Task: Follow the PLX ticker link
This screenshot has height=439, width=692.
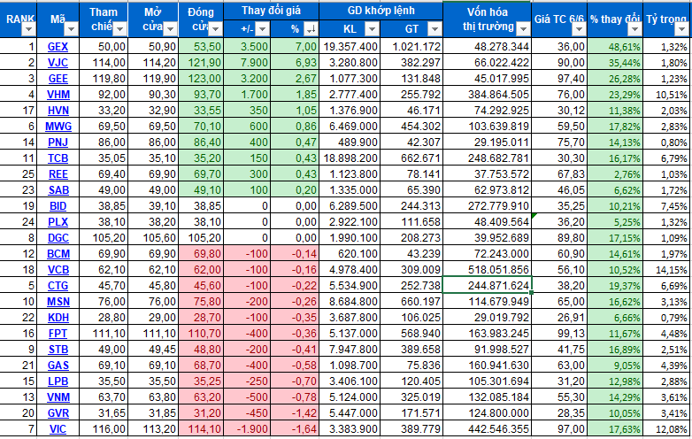Action: coord(58,222)
